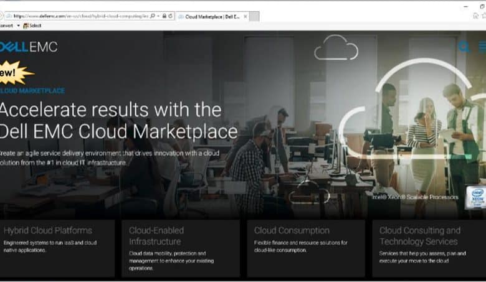
Task: Open the hamburger navigation menu icon
Action: coord(483,47)
